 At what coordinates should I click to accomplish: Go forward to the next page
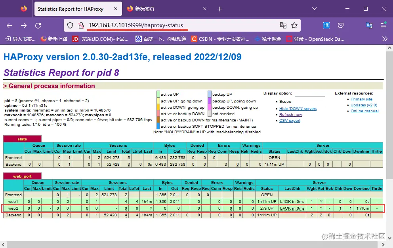click(x=24, y=25)
